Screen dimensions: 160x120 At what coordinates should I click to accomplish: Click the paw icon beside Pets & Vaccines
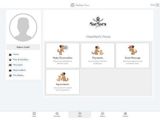click(x=10, y=60)
